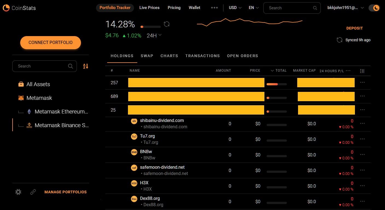
Task: Open the EN language dropdown
Action: pos(254,8)
